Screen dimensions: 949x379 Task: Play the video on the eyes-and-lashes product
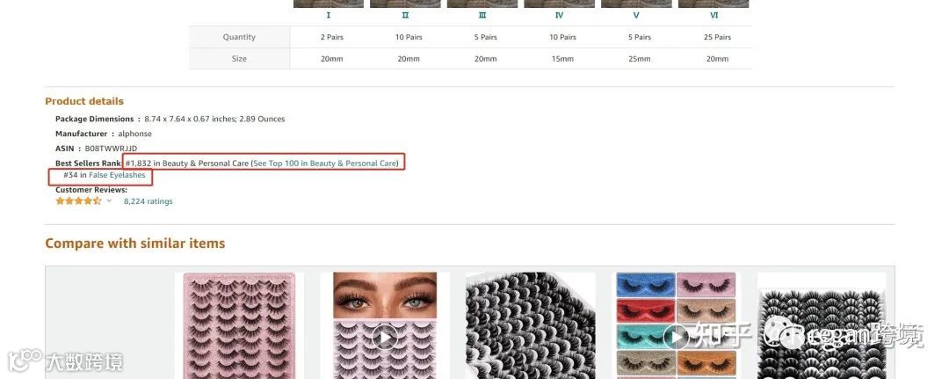point(385,336)
